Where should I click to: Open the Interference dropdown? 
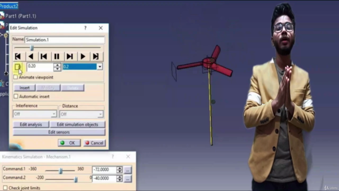54,114
